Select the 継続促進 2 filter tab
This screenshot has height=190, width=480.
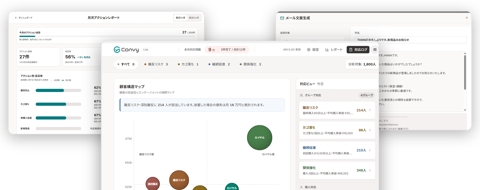click(x=219, y=64)
